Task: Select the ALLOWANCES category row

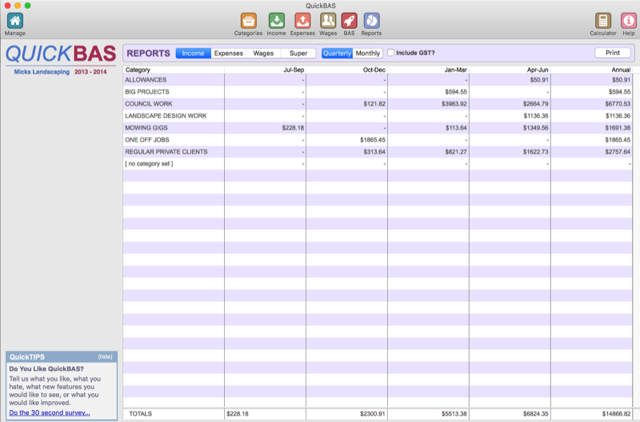Action: click(x=378, y=80)
